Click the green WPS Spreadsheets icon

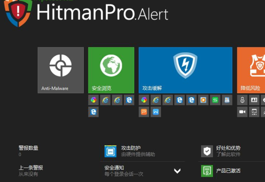(215, 100)
